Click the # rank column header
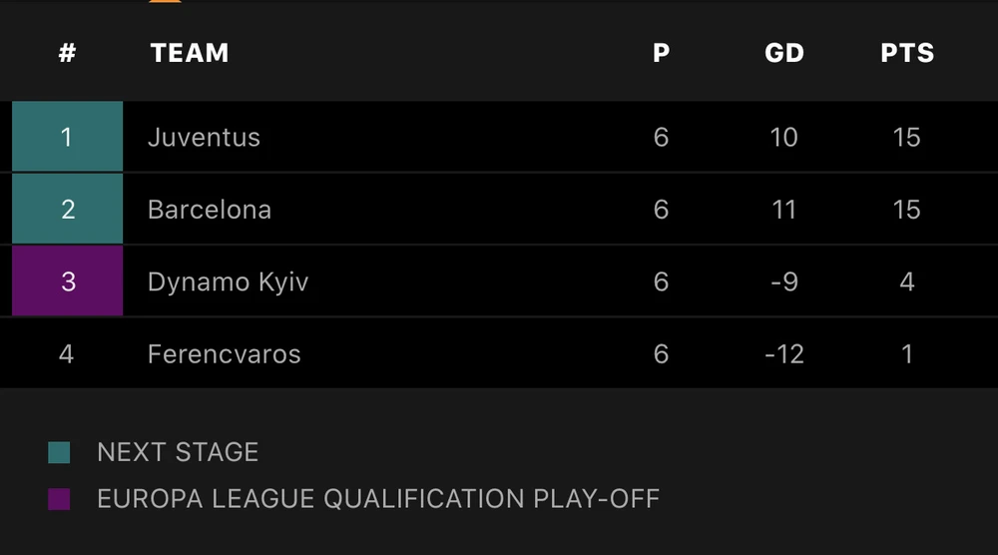The width and height of the screenshot is (998, 555). [x=67, y=53]
